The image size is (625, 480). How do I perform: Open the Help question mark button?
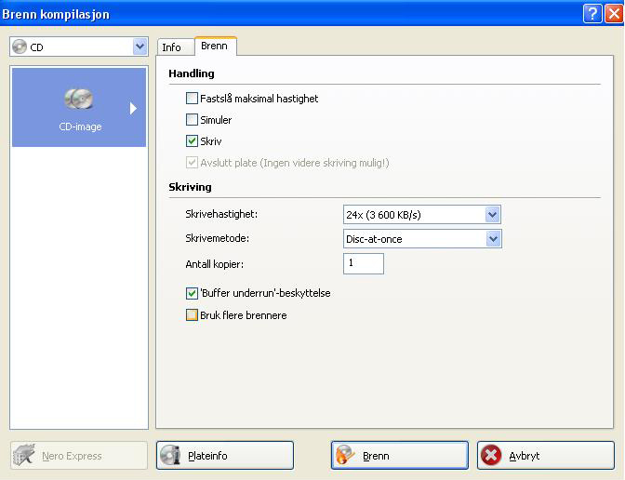592,14
